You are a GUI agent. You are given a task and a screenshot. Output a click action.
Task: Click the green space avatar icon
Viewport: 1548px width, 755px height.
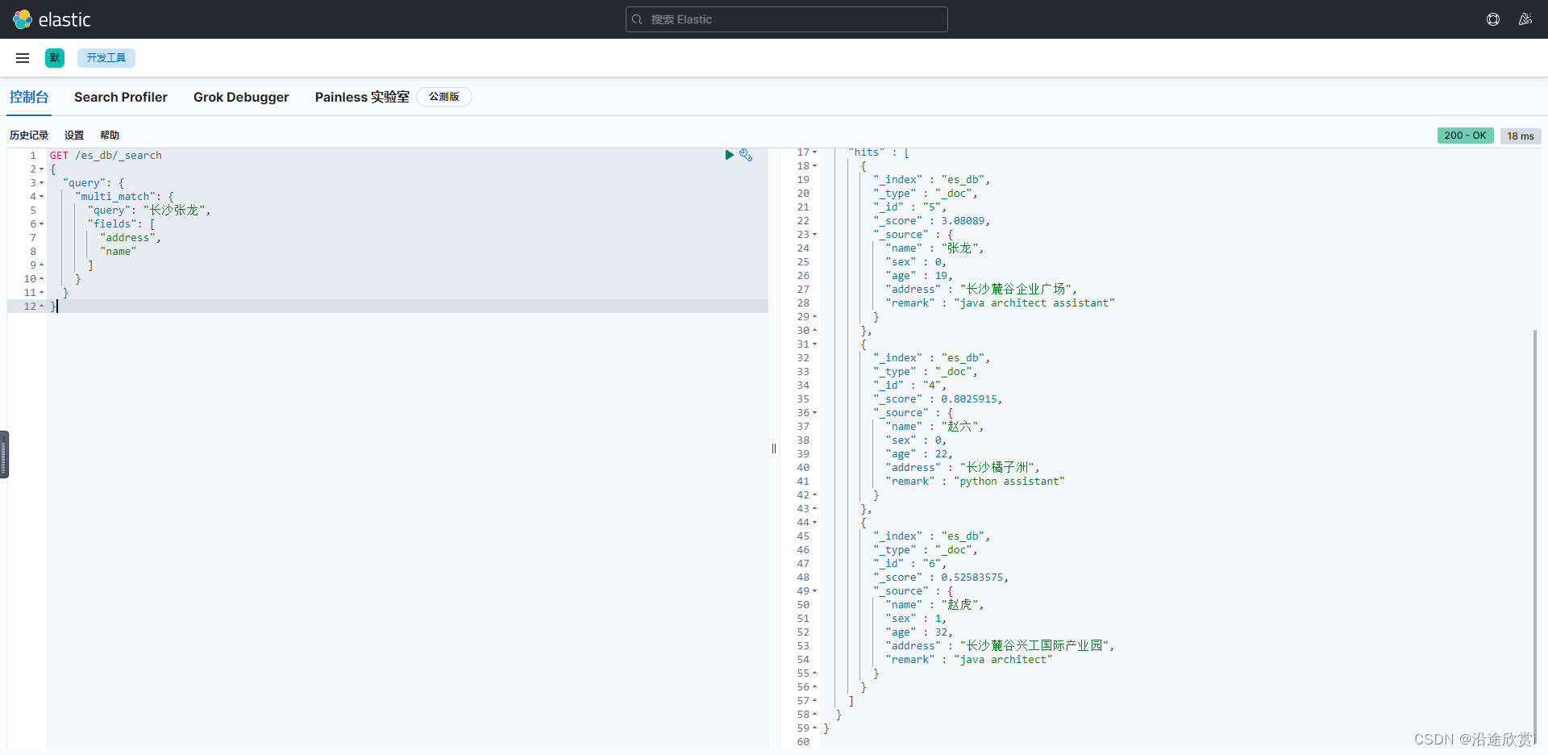(55, 58)
